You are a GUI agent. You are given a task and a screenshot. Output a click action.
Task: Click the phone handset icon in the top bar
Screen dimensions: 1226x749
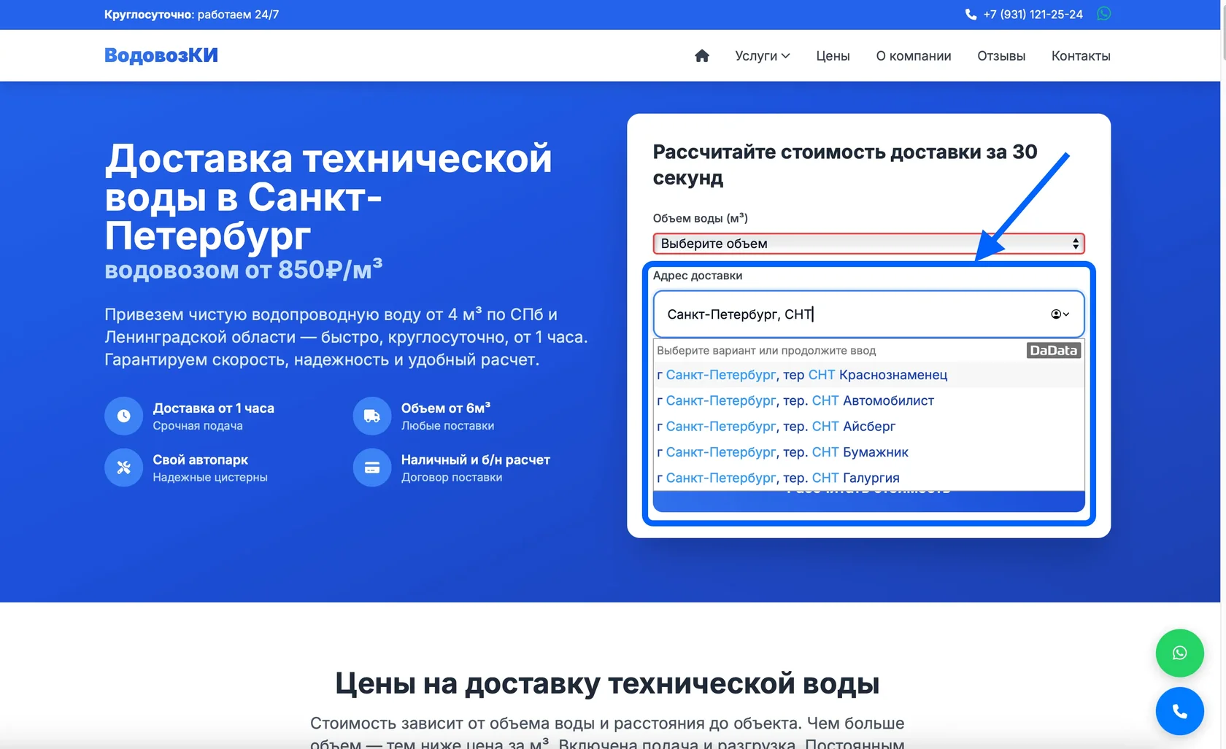tap(970, 14)
